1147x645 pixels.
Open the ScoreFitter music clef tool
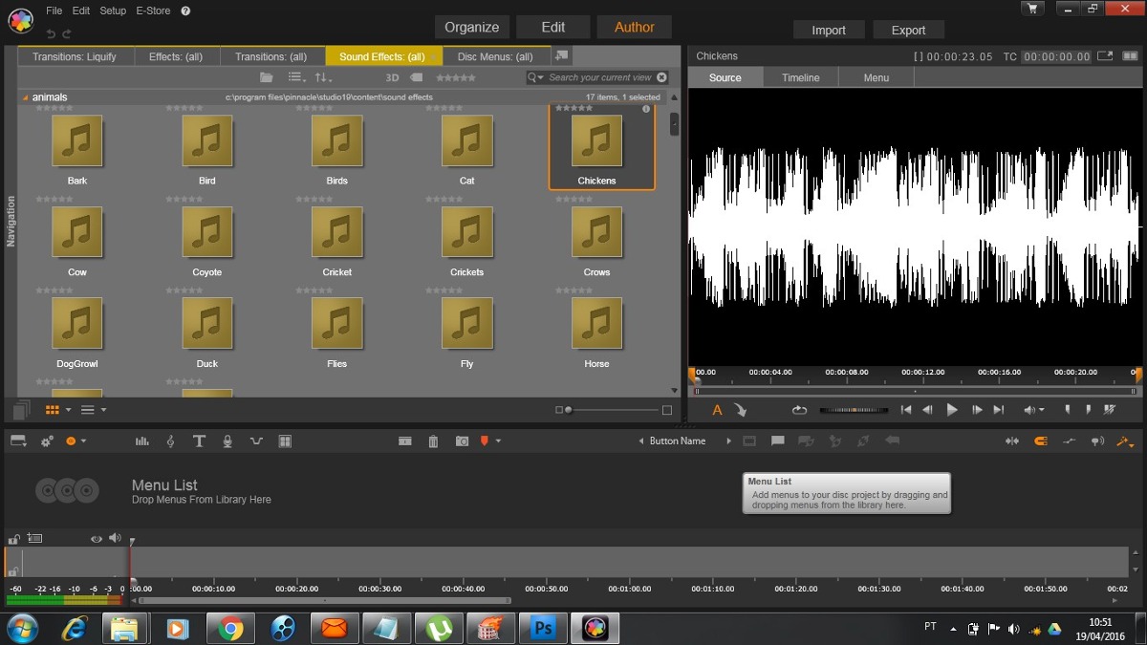(170, 441)
